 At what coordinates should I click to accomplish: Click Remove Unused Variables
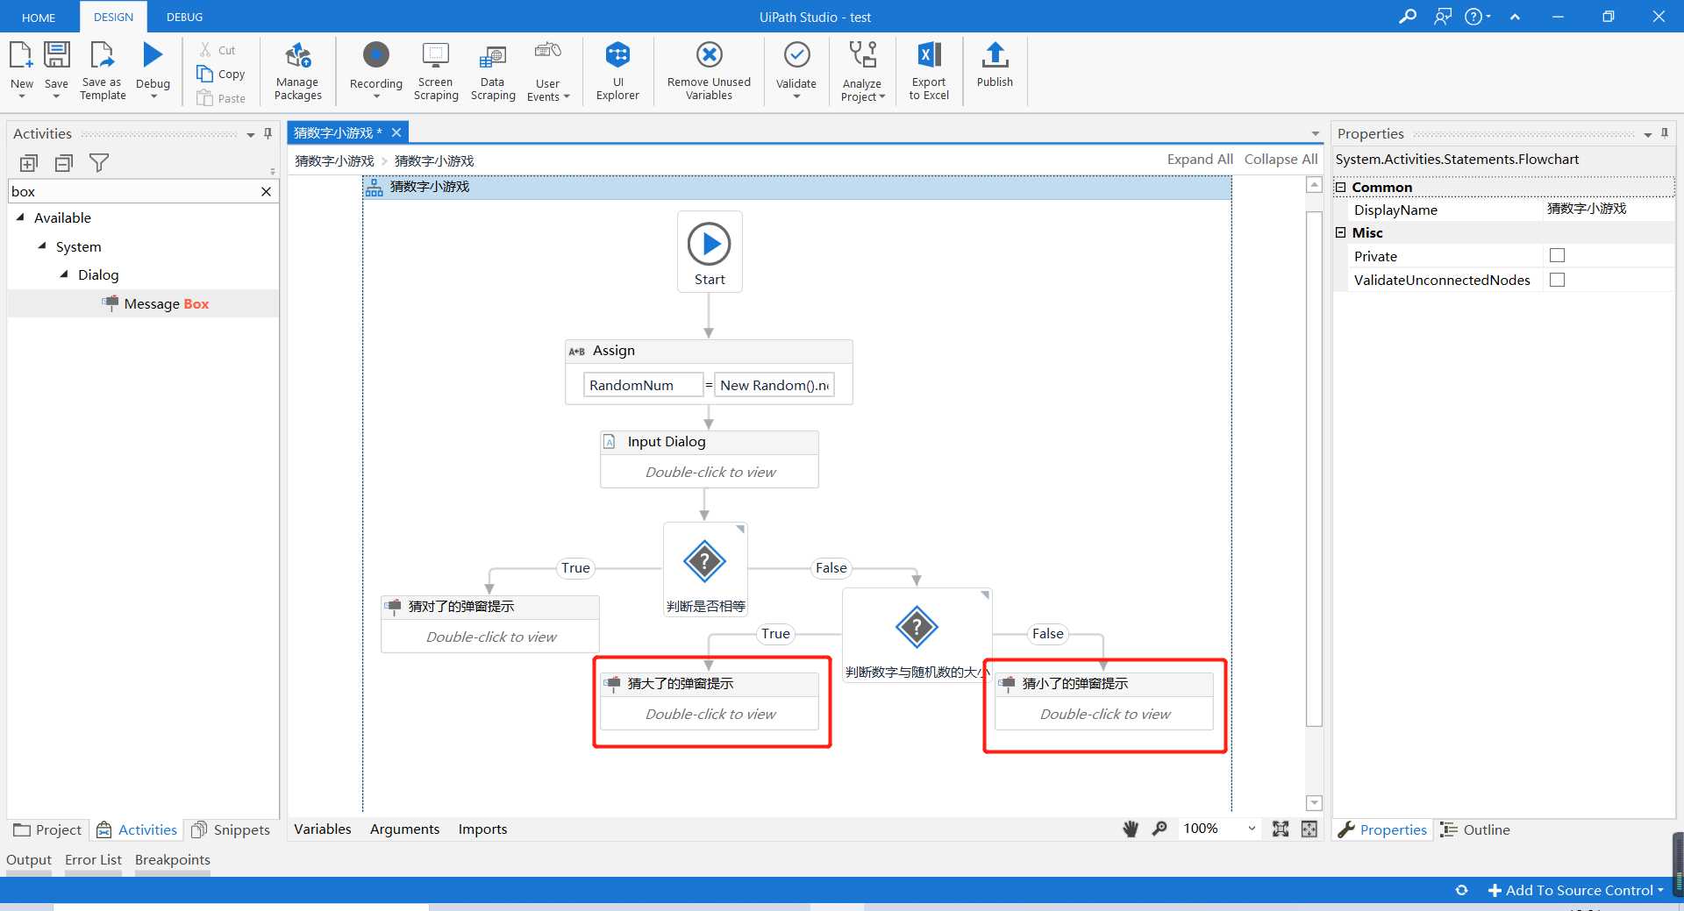[709, 71]
